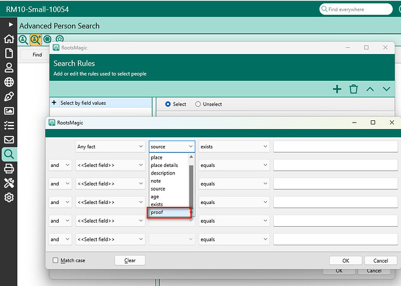
Task: Open the File page icon in sidebar
Action: (9, 53)
